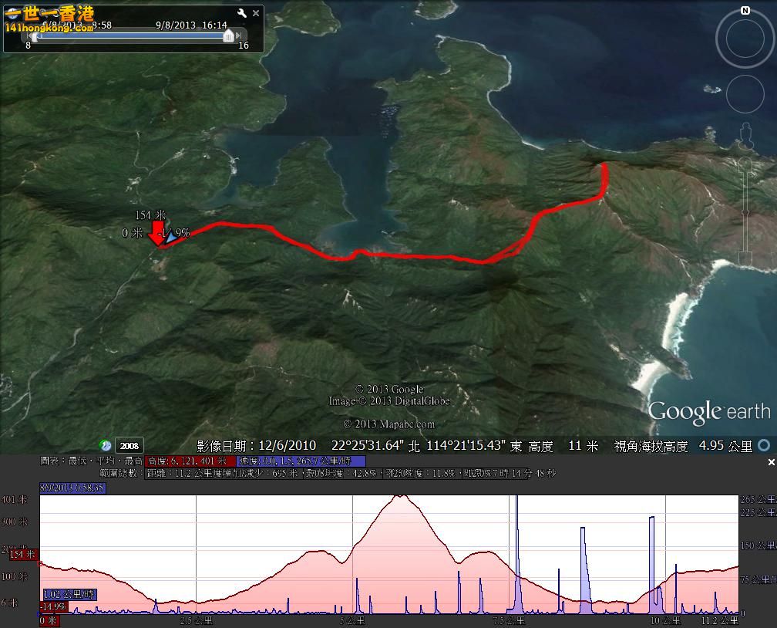
Task: Click the red arrow track marker
Action: point(158,234)
